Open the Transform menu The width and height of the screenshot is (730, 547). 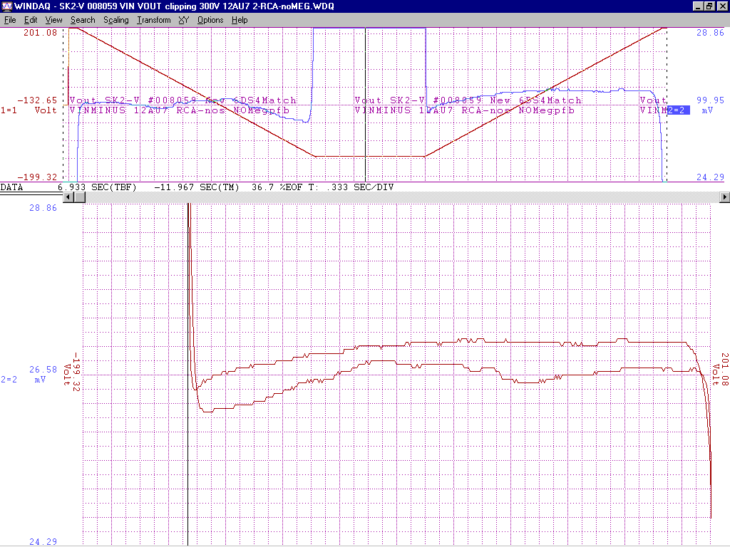(154, 20)
